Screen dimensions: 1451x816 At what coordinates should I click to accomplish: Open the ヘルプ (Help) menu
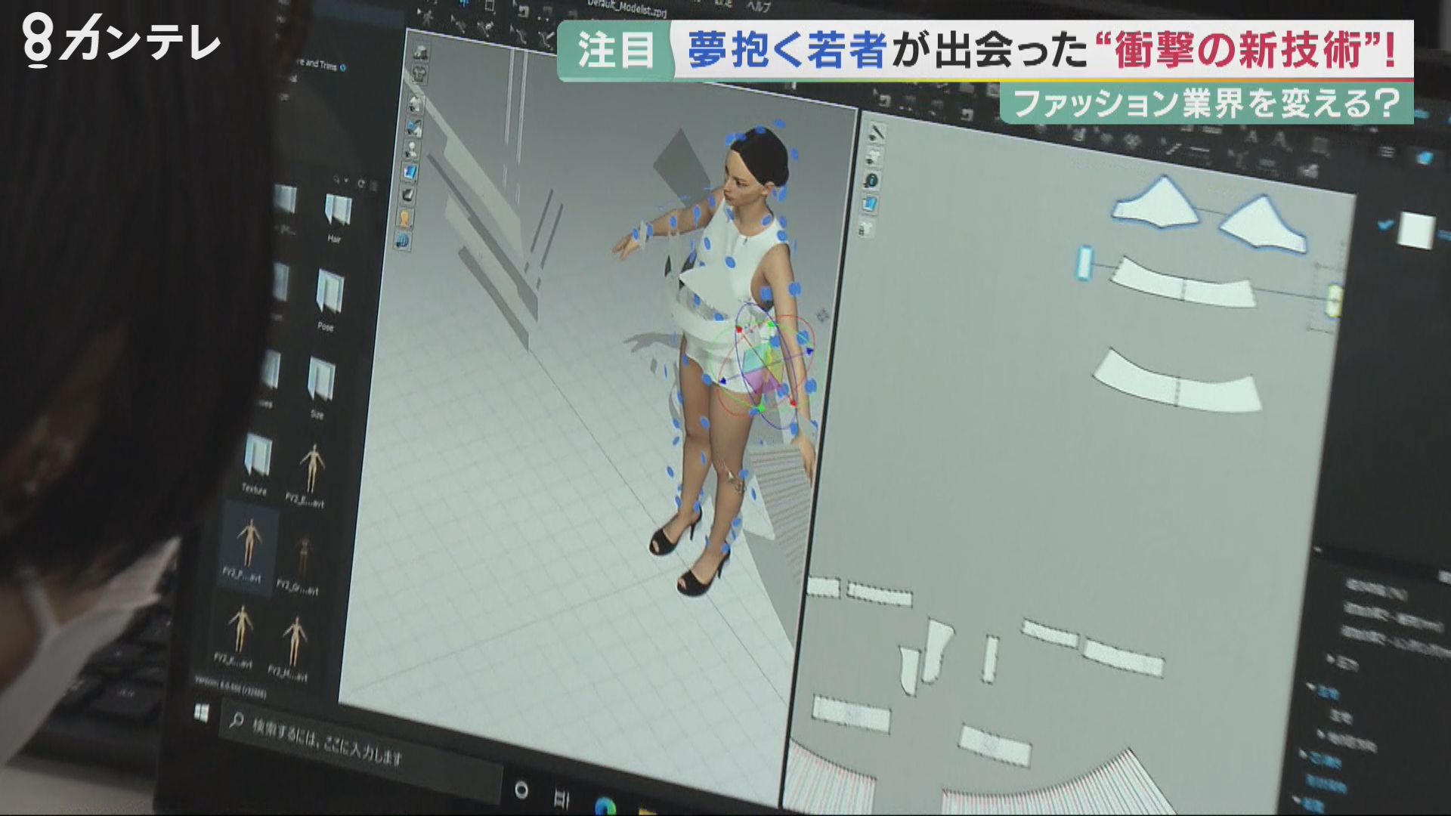757,7
